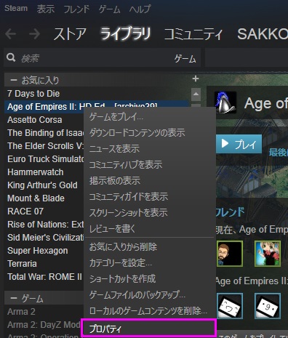Click the blue プレイ button

[x=239, y=144]
